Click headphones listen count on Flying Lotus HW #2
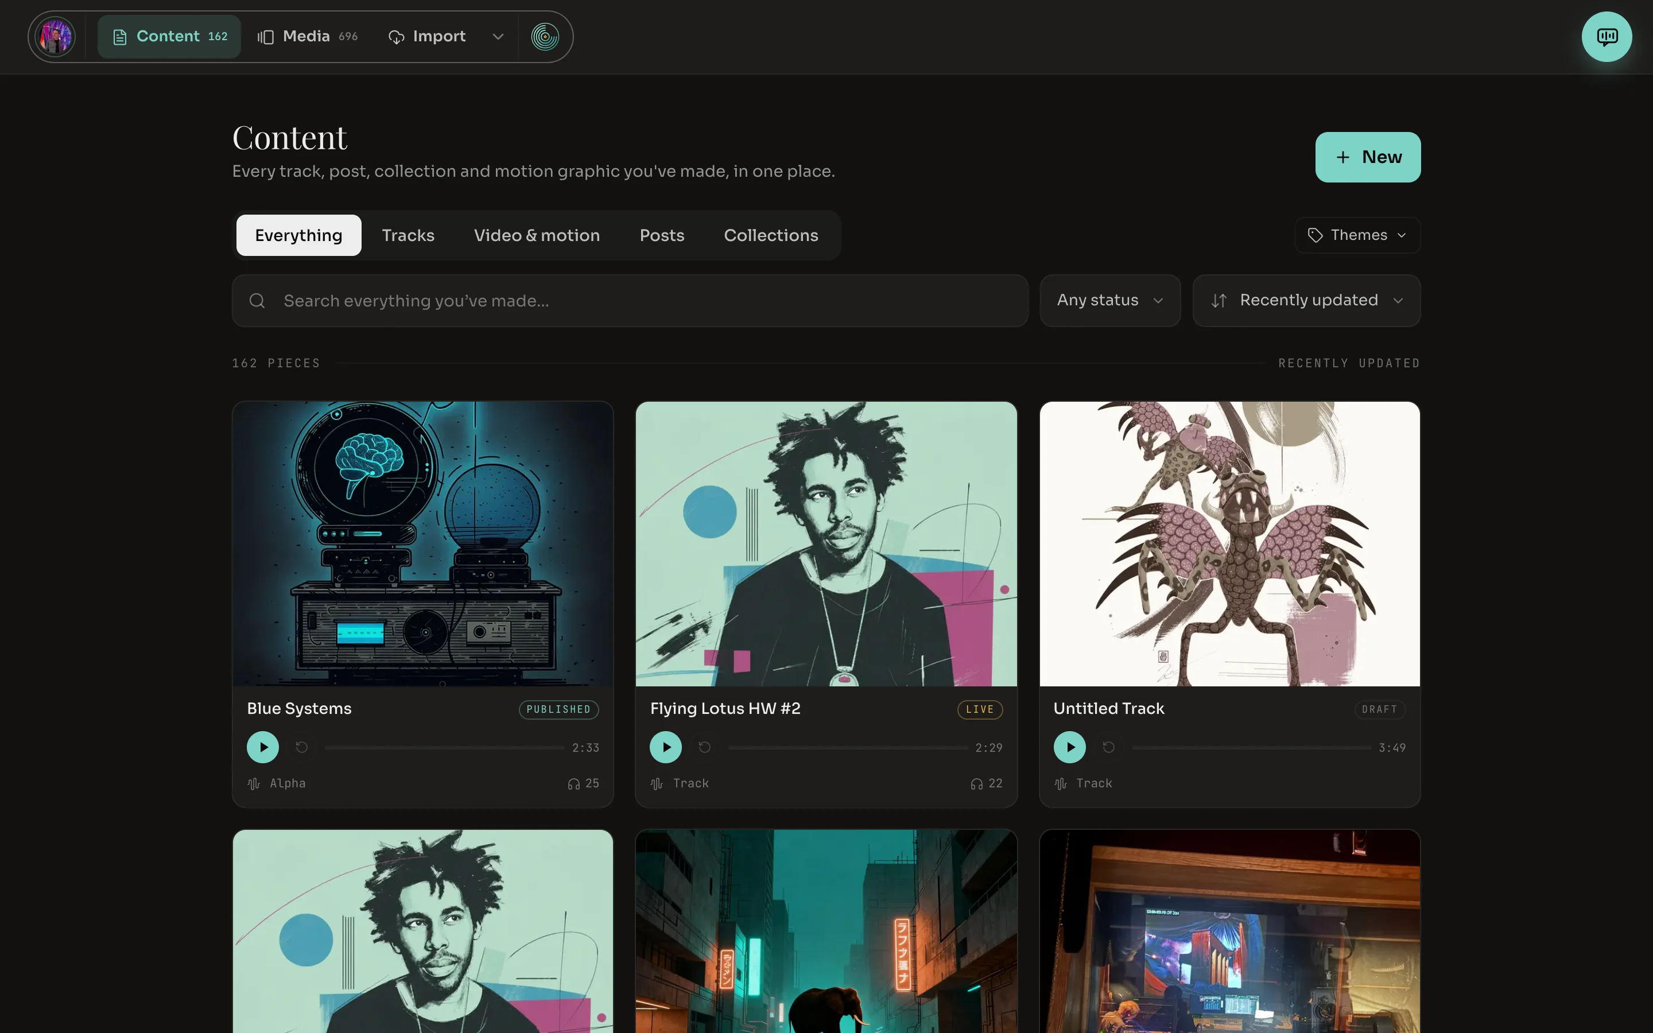Viewport: 1653px width, 1033px height. (986, 783)
